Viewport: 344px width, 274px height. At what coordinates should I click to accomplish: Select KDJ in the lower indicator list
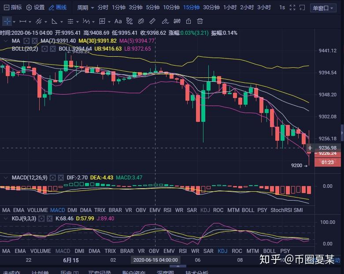[x=222, y=251]
